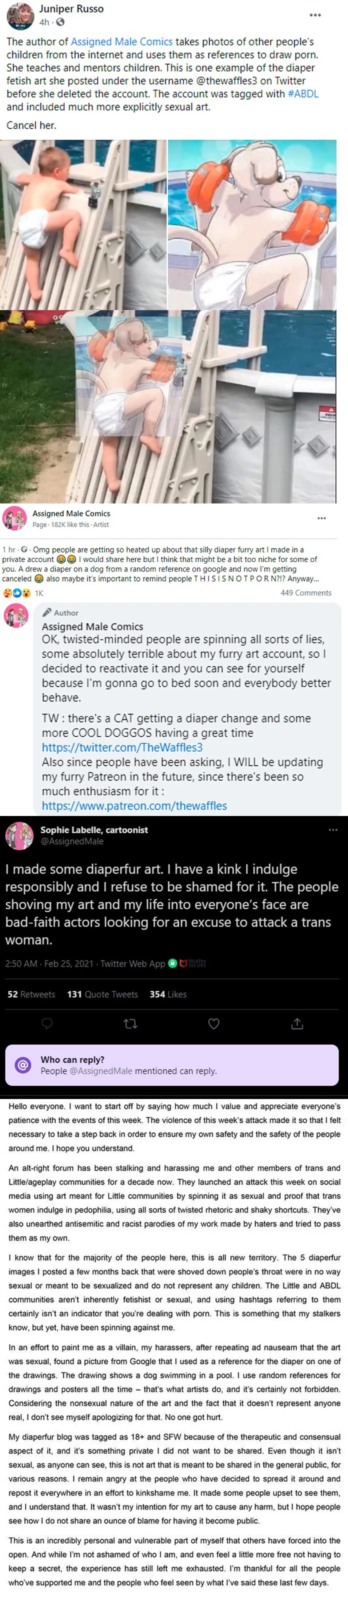This screenshot has width=348, height=1598.
Task: View the 449 Comments thread
Action: [x=305, y=593]
